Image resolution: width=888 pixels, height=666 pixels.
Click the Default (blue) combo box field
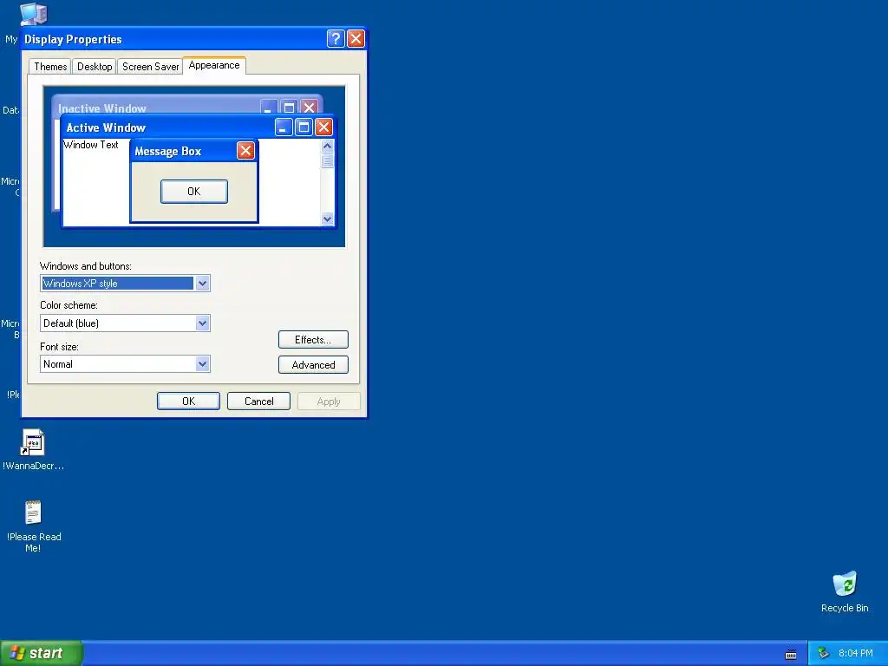125,323
